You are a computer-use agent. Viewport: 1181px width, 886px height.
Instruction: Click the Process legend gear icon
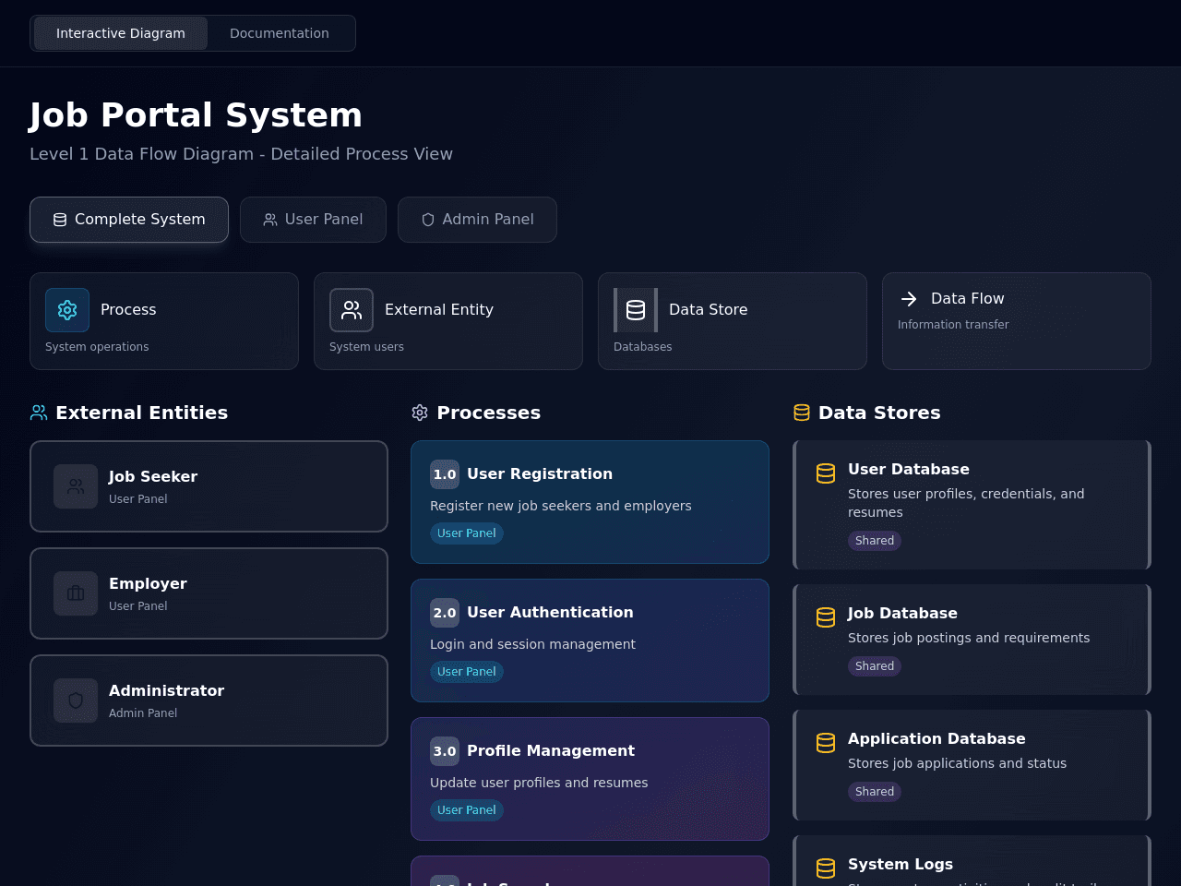click(x=67, y=310)
